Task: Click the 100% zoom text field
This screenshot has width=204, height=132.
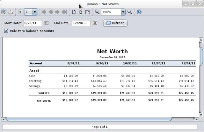Action: pyautogui.click(x=111, y=12)
